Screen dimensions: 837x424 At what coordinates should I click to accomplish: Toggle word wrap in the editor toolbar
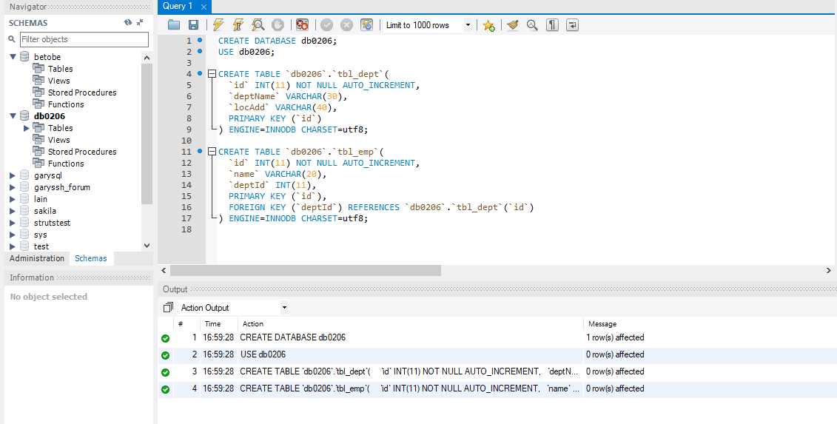(572, 25)
